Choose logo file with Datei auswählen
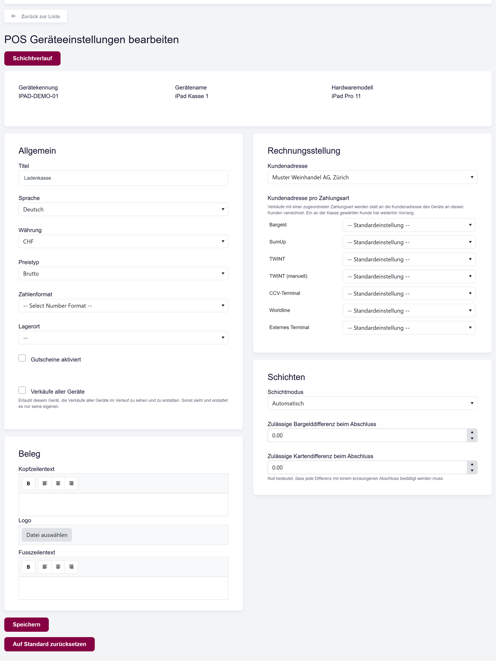The image size is (496, 661). tap(47, 534)
